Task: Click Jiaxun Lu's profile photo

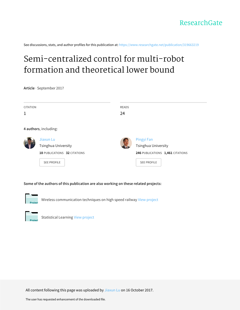Action: tap(29, 143)
